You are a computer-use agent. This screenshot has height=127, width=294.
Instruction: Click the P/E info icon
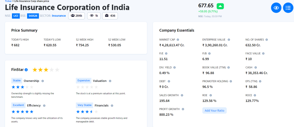(166, 53)
